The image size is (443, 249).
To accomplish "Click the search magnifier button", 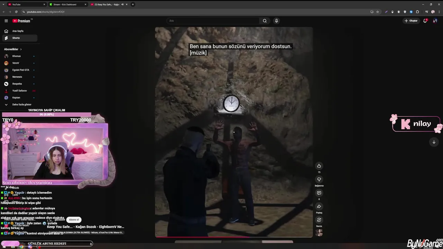I will coord(265,21).
